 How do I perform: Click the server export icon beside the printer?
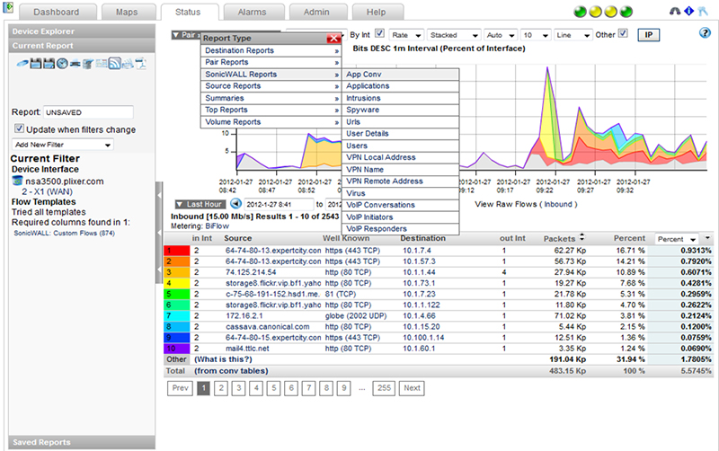88,63
